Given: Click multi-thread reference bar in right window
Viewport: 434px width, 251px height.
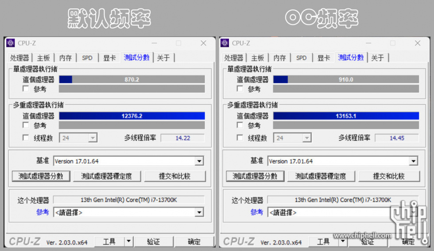Looking at the screenshot, I should tap(346, 125).
